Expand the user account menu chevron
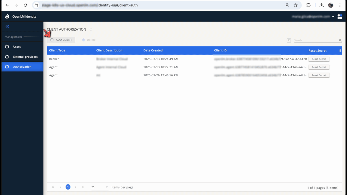Viewport: 347px width, 195px height. [333, 16]
